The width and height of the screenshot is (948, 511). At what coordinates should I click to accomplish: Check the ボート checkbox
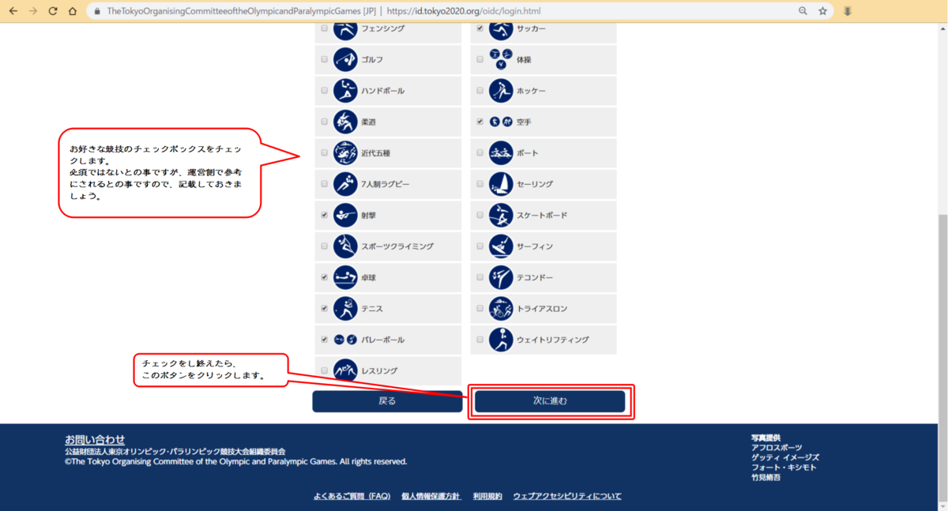[480, 153]
